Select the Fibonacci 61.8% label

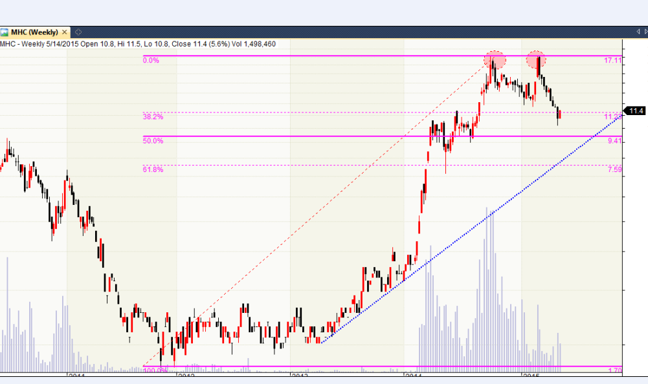click(x=153, y=169)
